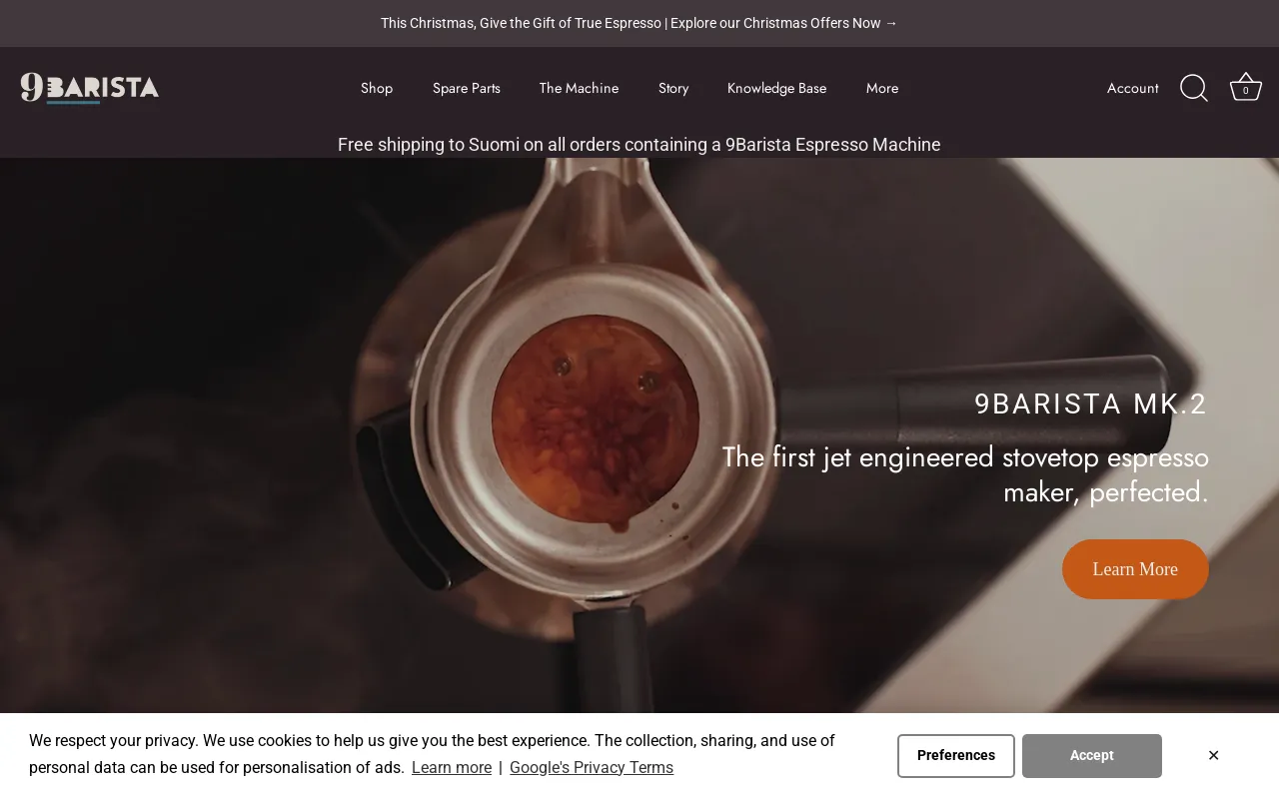The height and width of the screenshot is (799, 1279).
Task: Navigate to The Machine page
Action: (579, 88)
